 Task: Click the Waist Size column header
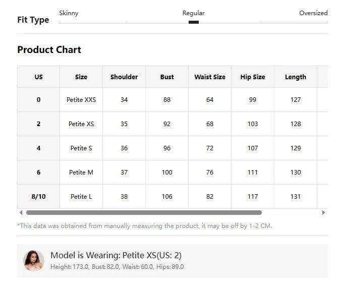210,77
